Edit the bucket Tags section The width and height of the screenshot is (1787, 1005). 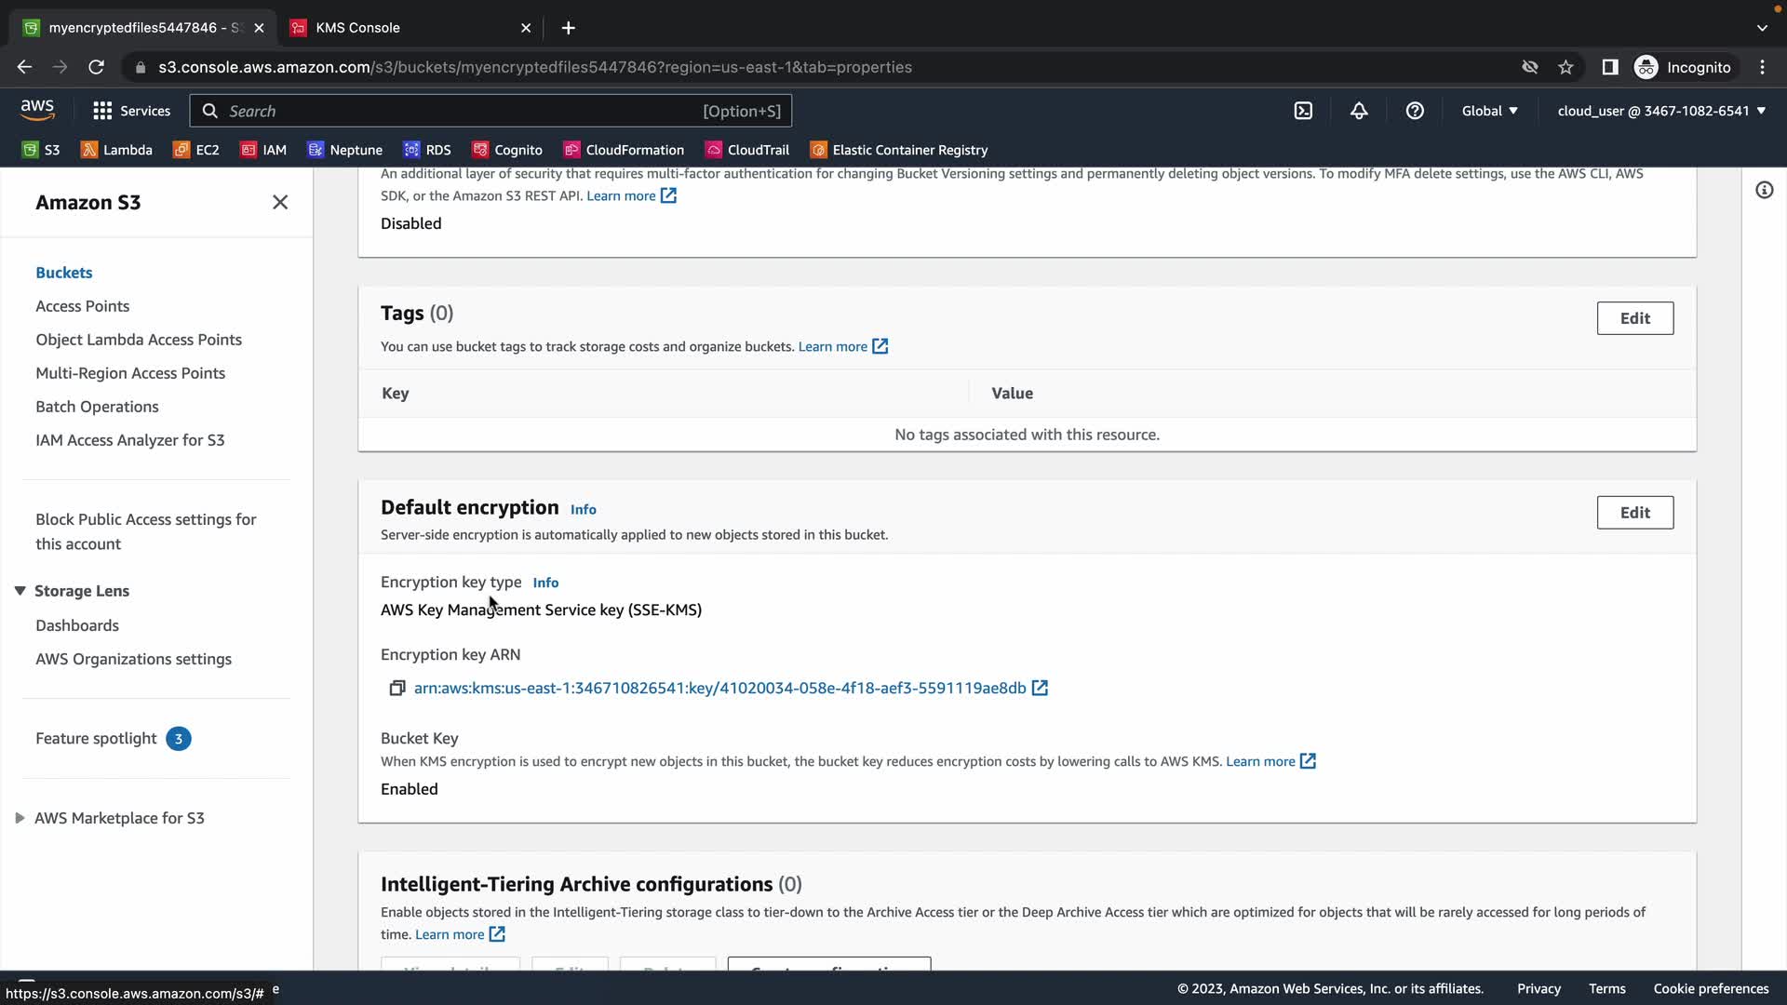click(1634, 318)
